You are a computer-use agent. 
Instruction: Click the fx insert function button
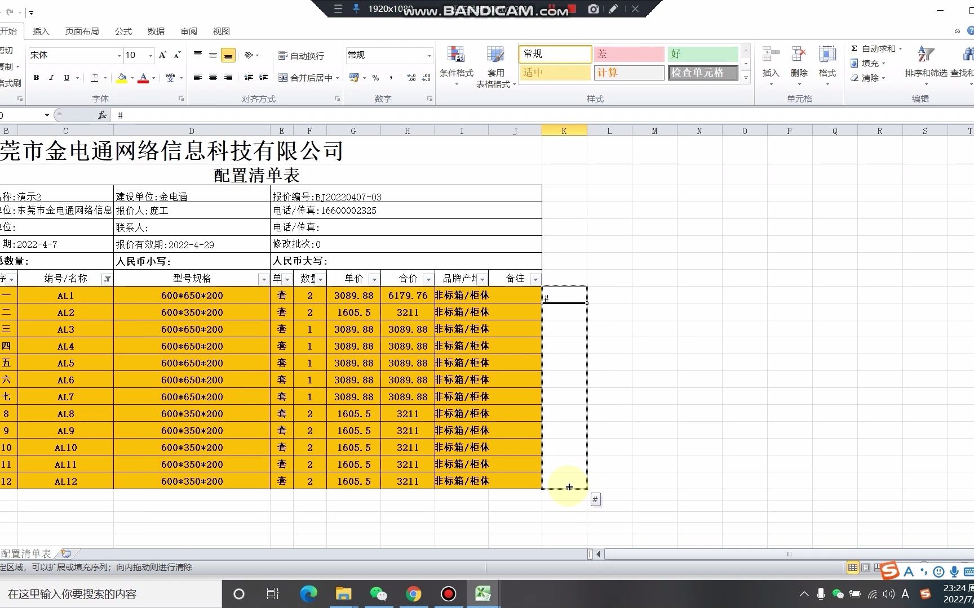point(102,115)
